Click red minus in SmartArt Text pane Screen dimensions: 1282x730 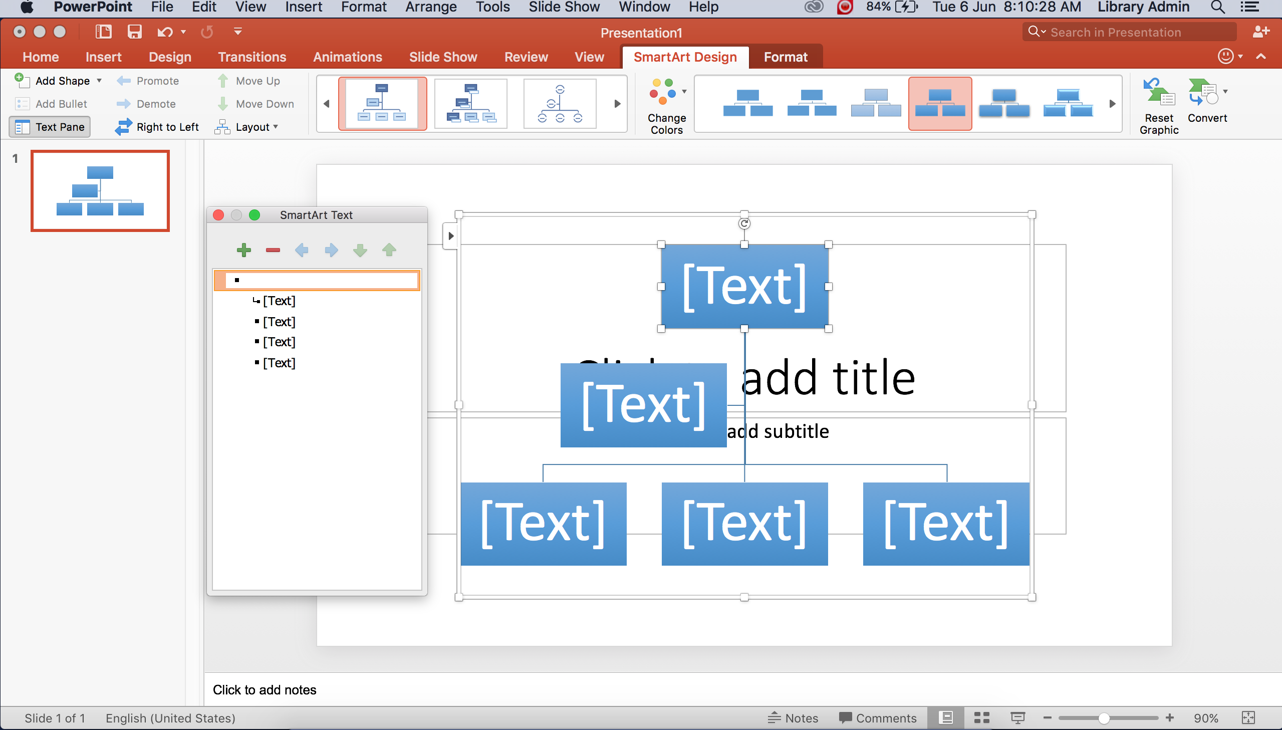coord(273,250)
